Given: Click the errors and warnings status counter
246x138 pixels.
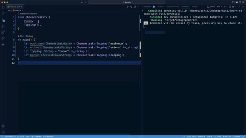Looking at the screenshot, I should click(21, 136).
